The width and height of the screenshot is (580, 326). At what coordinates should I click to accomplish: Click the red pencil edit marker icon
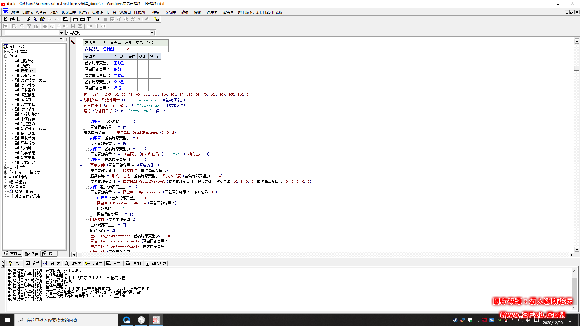click(x=73, y=42)
